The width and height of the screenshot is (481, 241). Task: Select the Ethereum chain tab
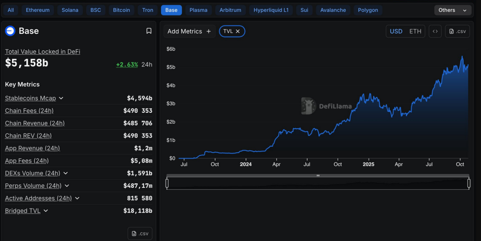coord(38,10)
